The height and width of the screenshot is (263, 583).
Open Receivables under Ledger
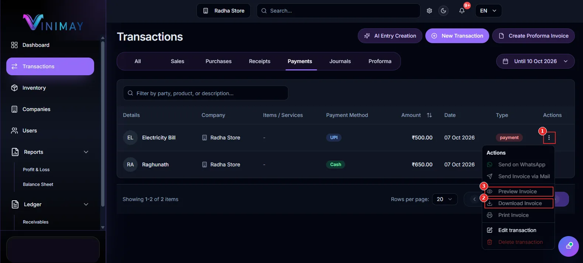point(36,222)
